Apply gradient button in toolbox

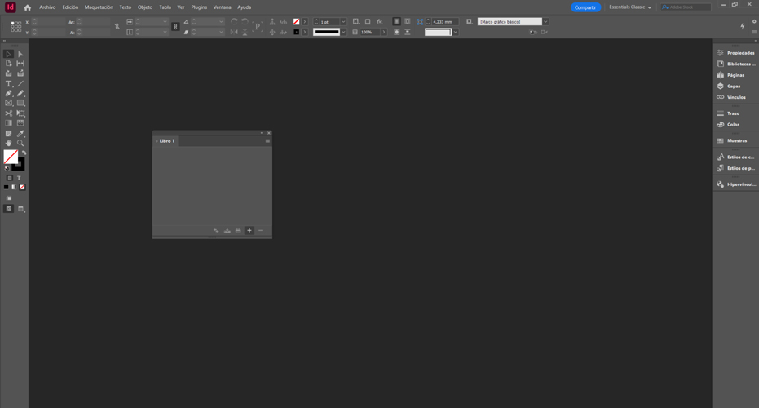14,187
